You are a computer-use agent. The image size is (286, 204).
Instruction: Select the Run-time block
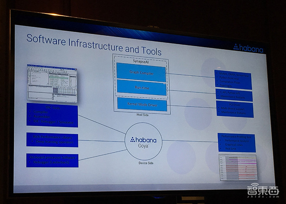click(142, 88)
